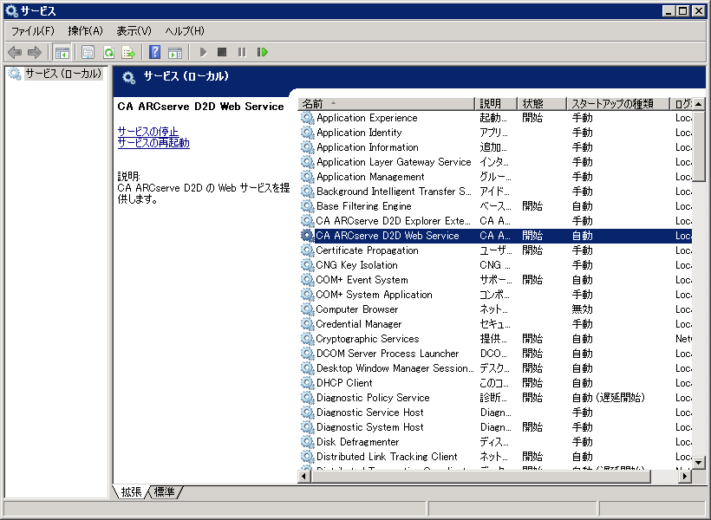Switch to the 標準 tab

click(164, 492)
